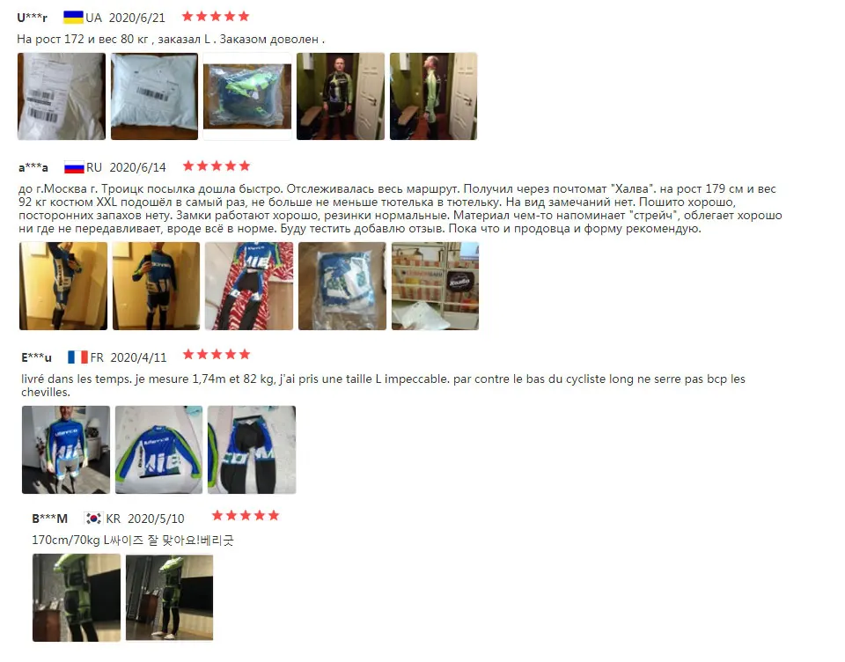
Task: Click the five-star rating of a***a's review
Action: 217,165
